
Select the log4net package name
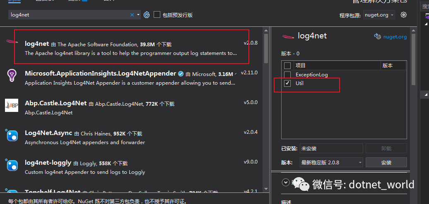pos(37,44)
